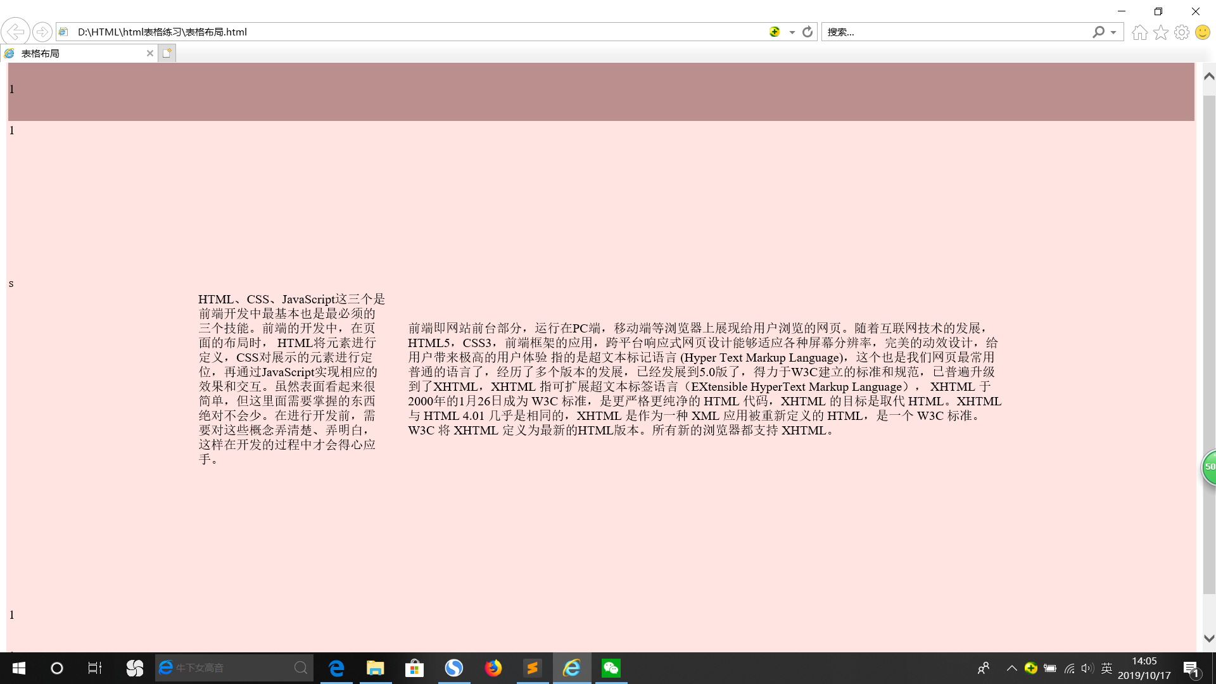Toggle the 英 input language indicator
The width and height of the screenshot is (1216, 684).
click(1106, 668)
